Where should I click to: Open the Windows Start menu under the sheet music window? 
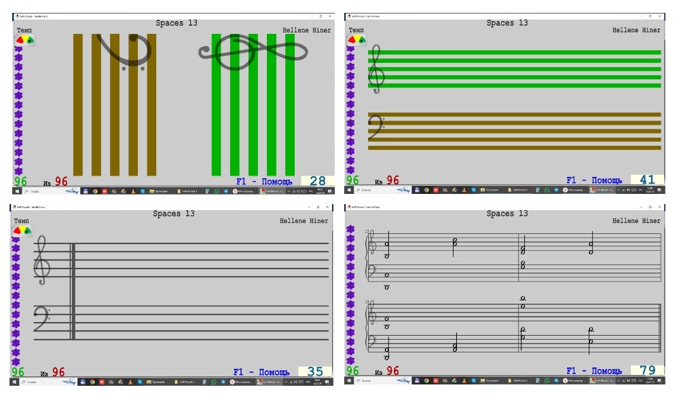(348, 380)
